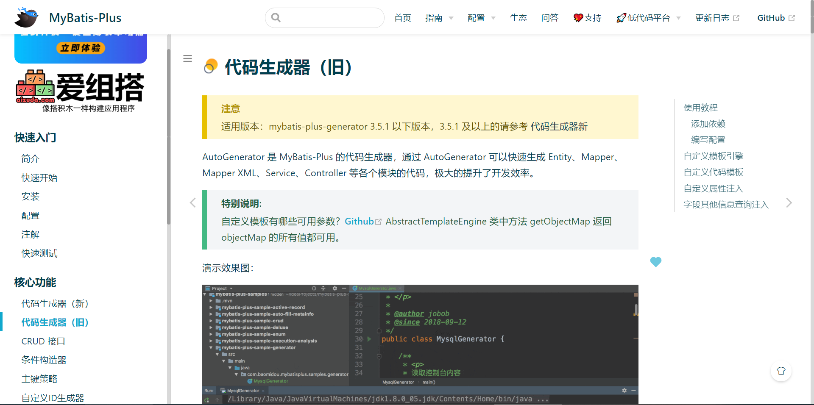The image size is (814, 405).
Task: Go to previous page arrow
Action: [193, 202]
